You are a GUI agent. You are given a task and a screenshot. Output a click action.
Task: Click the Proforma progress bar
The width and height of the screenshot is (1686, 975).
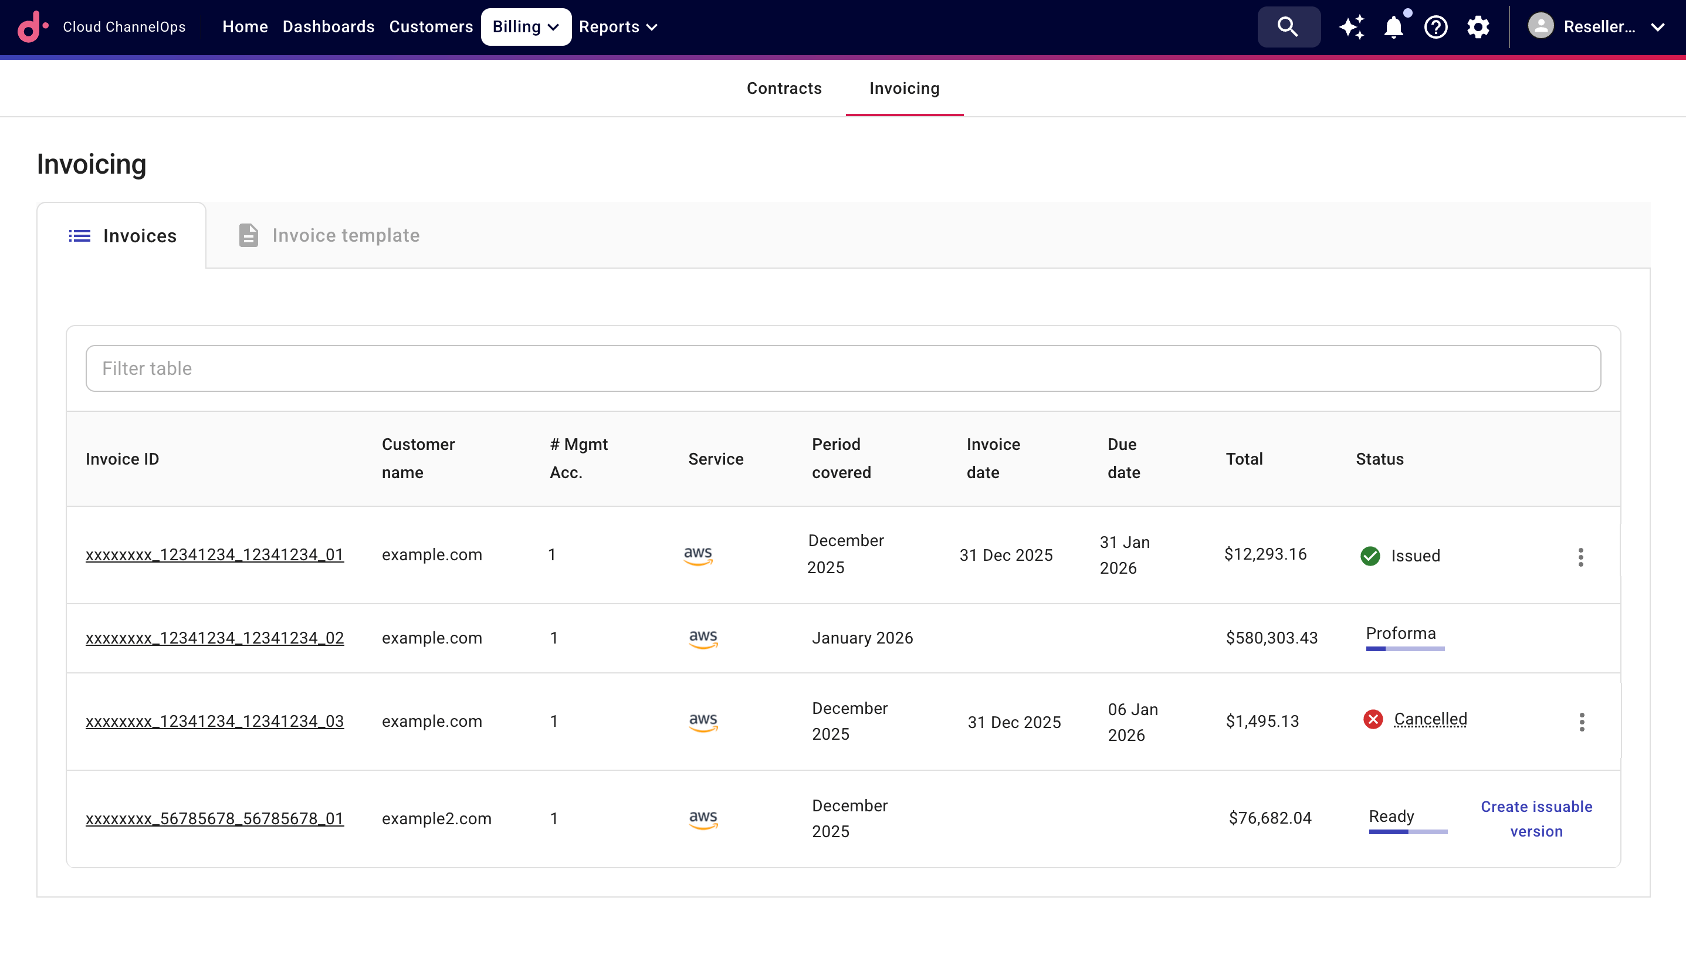pyautogui.click(x=1405, y=648)
